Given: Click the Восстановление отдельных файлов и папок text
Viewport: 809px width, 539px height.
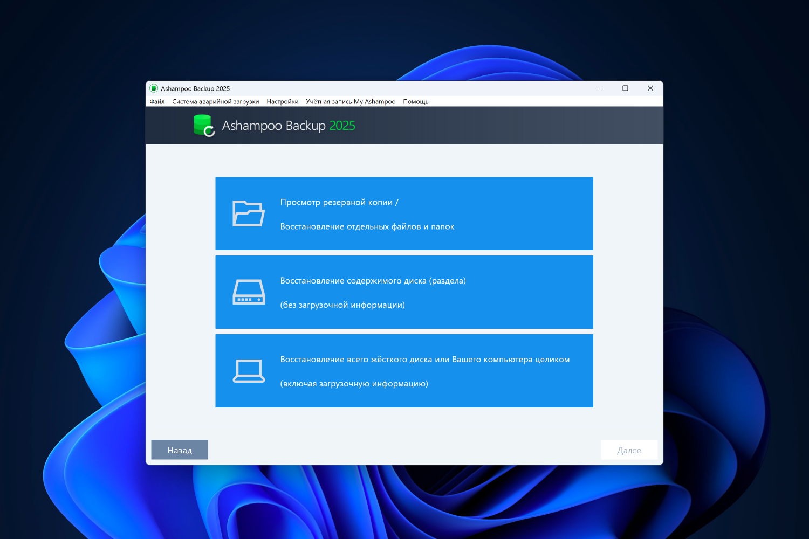Looking at the screenshot, I should coord(367,227).
